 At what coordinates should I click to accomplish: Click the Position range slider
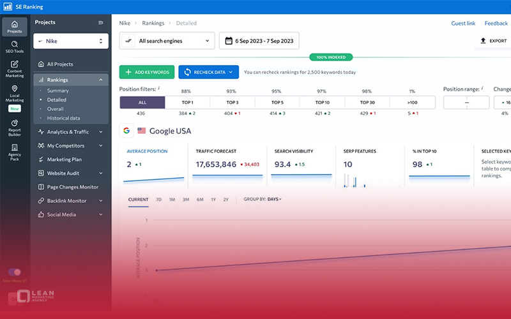(x=466, y=103)
